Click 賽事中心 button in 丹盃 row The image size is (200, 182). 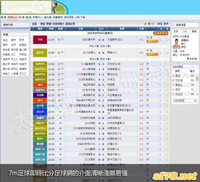[152, 41]
